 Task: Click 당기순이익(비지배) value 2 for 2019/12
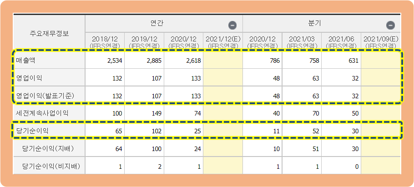(x=160, y=167)
